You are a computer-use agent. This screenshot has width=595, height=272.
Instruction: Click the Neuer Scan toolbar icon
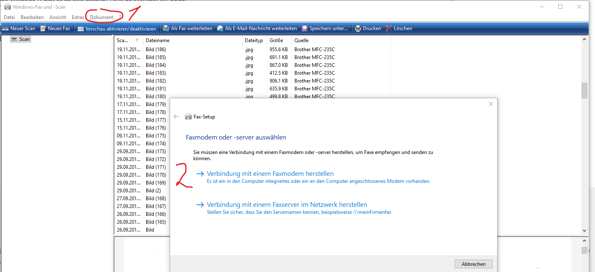[5, 28]
